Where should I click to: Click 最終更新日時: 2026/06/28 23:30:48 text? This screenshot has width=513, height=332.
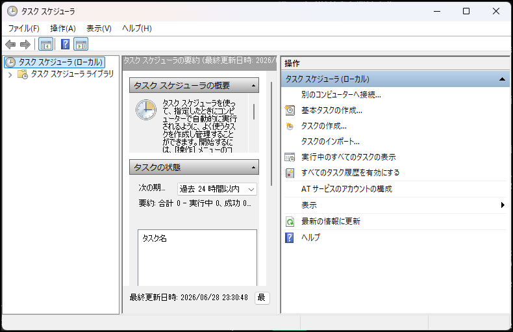tap(188, 298)
